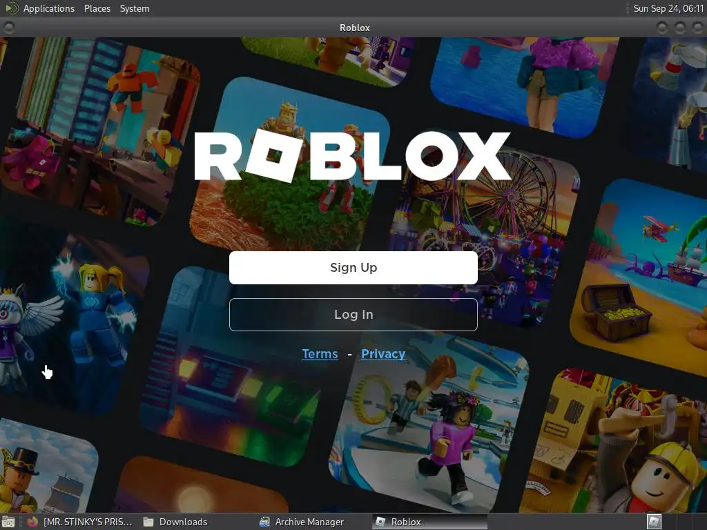Open the Privacy link
This screenshot has width=707, height=530.
pyautogui.click(x=383, y=354)
